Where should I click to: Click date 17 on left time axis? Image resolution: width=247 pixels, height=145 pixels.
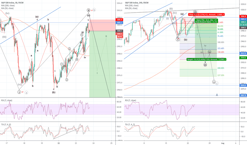point(7,143)
